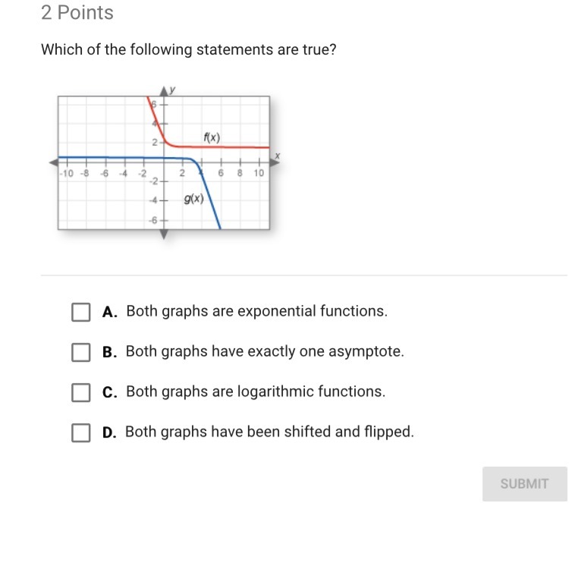Image resolution: width=569 pixels, height=569 pixels.
Task: Click the upward arrow on the y-axis
Action: click(x=164, y=92)
